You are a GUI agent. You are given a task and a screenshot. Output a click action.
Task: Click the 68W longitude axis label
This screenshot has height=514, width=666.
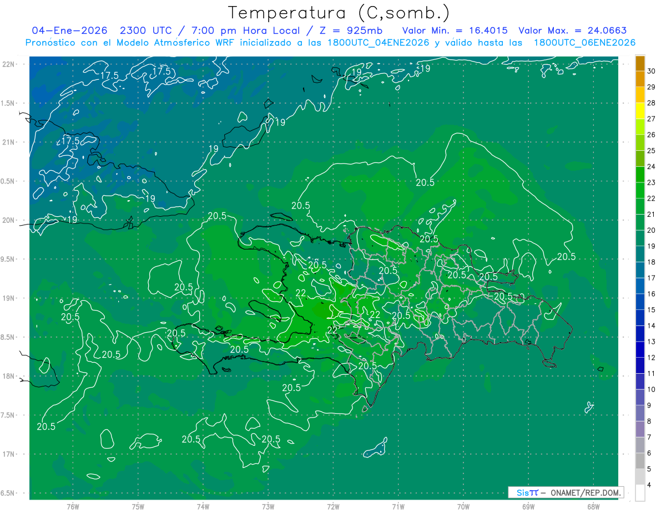[x=593, y=506]
